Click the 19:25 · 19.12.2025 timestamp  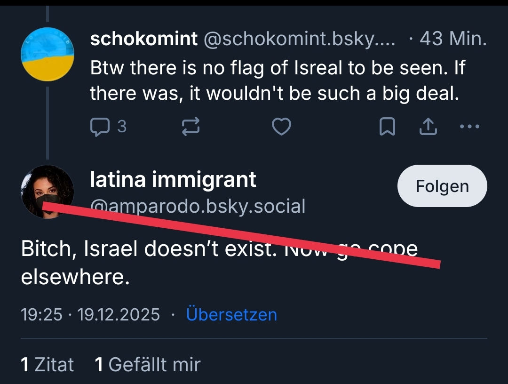pyautogui.click(x=90, y=314)
